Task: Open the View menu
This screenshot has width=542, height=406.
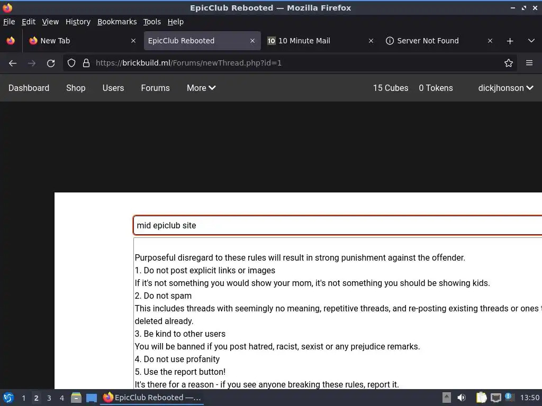Action: (x=50, y=22)
